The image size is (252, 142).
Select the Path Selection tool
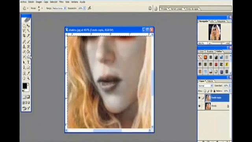[x=24, y=62]
